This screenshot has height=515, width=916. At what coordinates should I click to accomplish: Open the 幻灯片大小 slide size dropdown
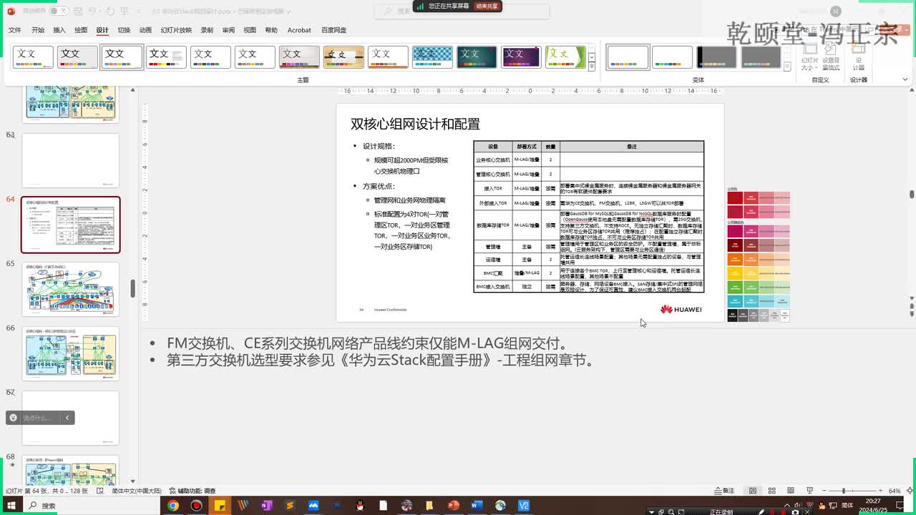tap(809, 56)
